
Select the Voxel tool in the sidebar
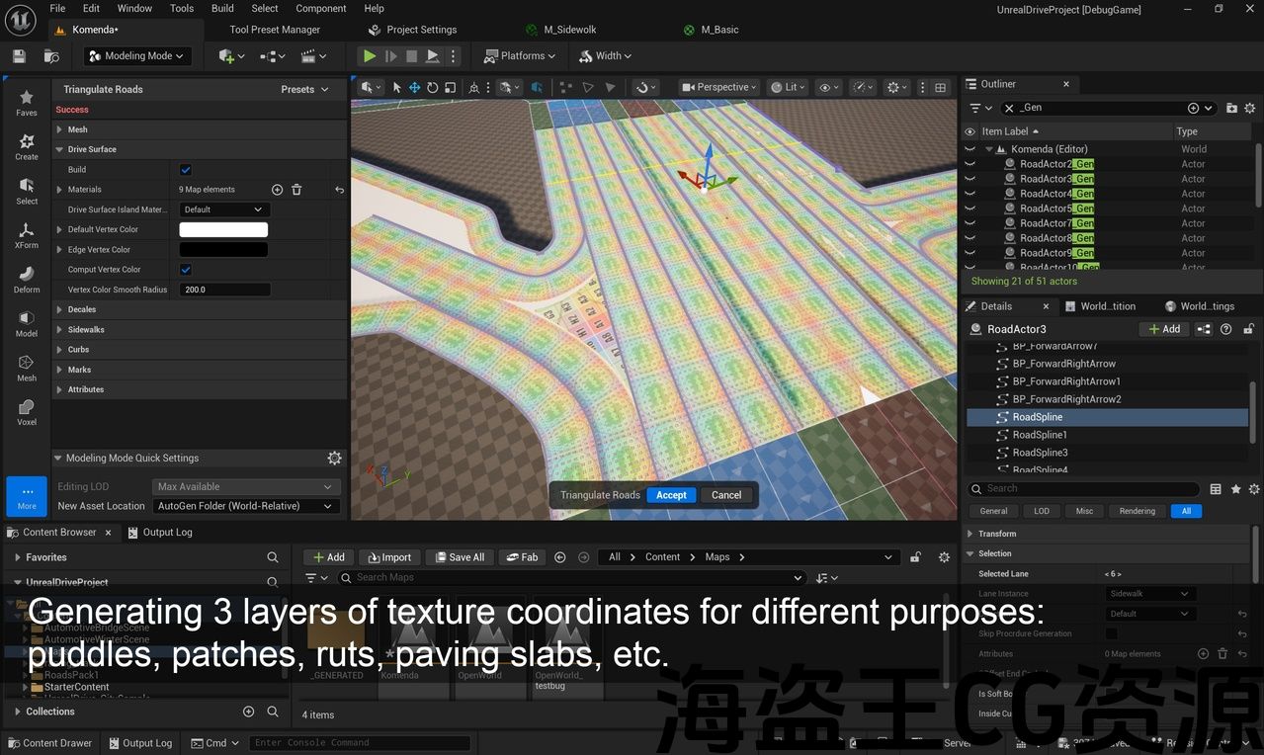27,412
